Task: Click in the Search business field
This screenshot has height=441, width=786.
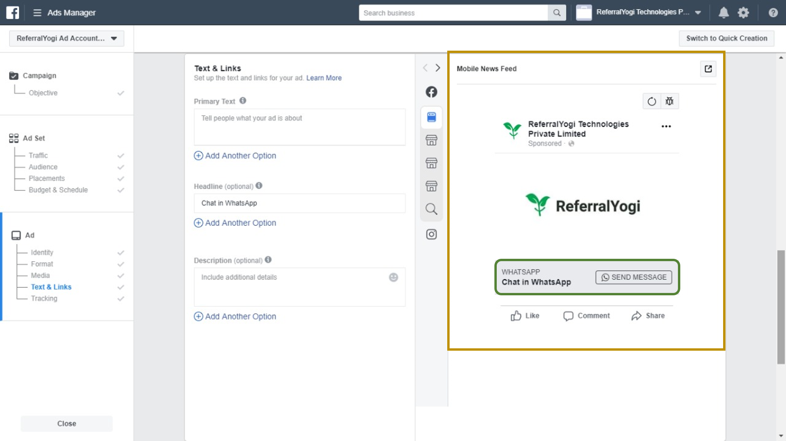Action: tap(453, 13)
